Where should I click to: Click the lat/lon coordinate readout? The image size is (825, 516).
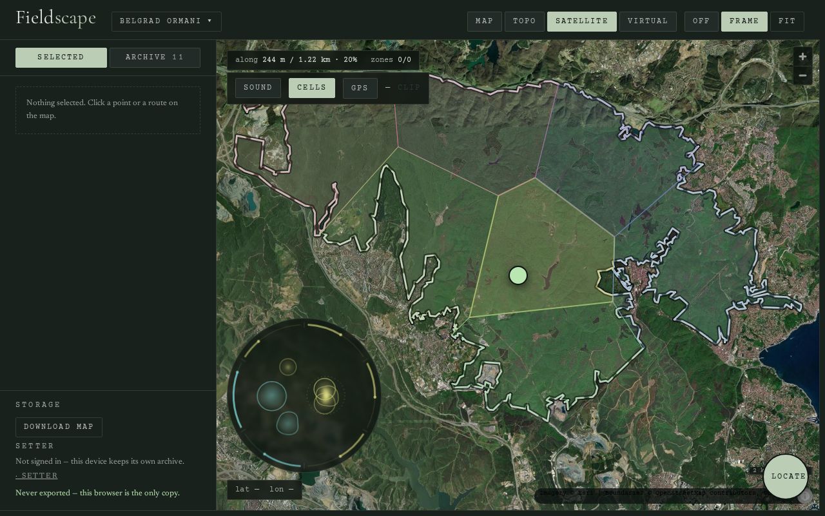pos(264,490)
